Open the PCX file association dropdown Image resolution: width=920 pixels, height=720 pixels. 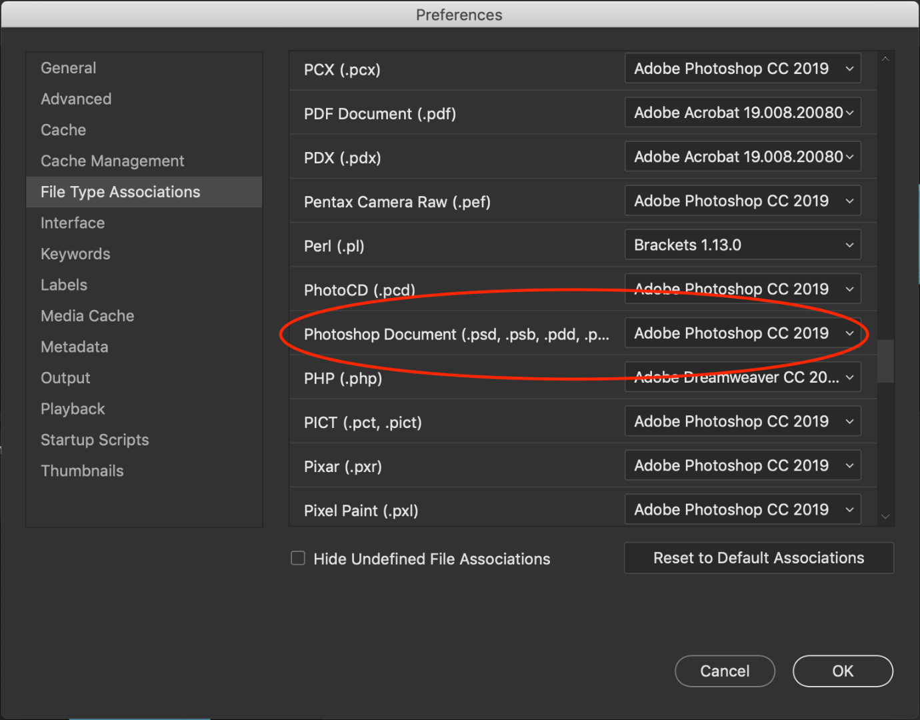(x=742, y=68)
